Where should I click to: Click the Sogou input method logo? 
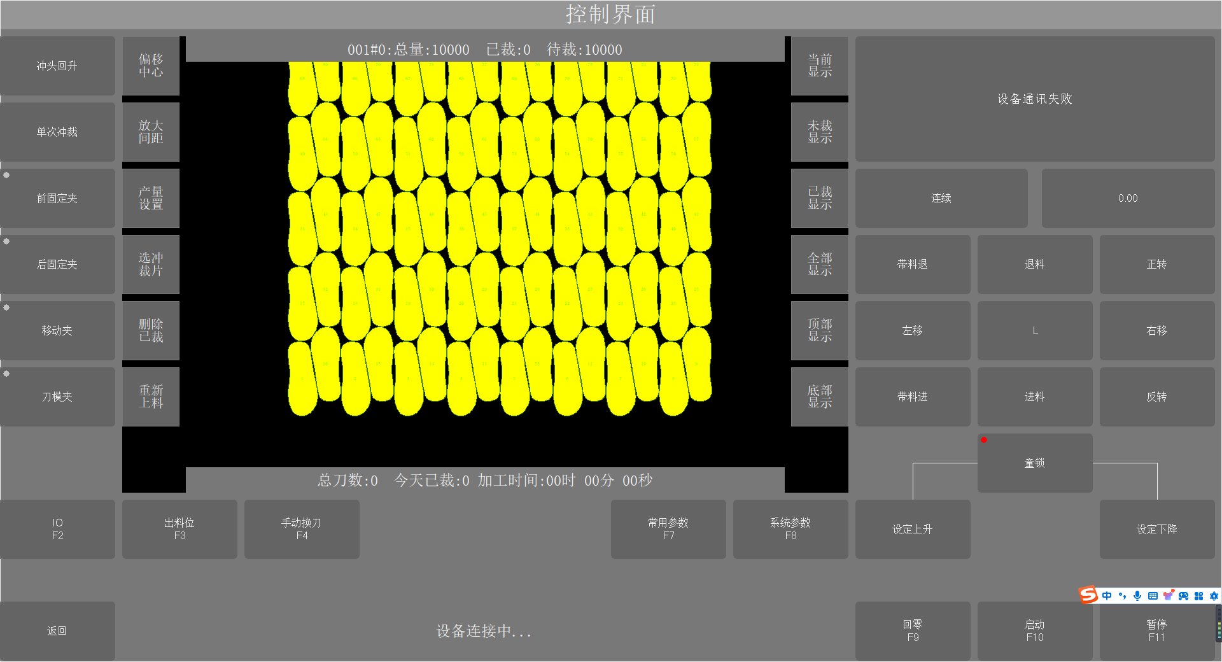(1088, 595)
